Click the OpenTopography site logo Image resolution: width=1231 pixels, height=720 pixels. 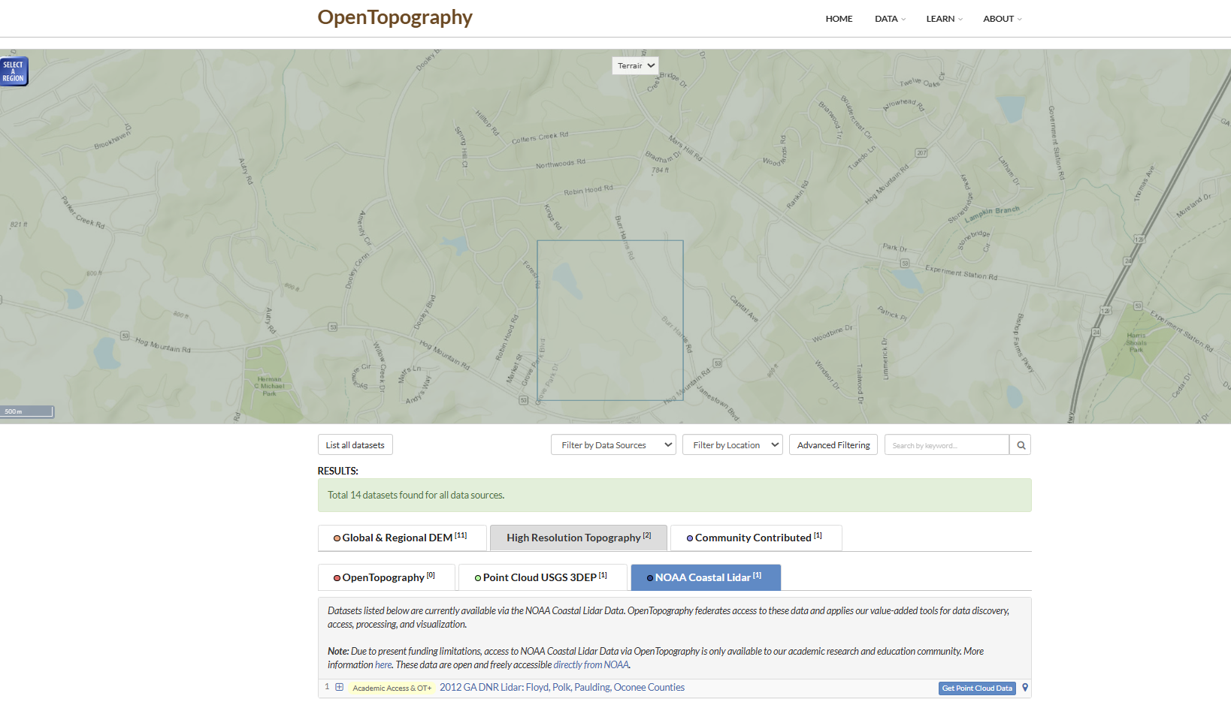pos(395,17)
